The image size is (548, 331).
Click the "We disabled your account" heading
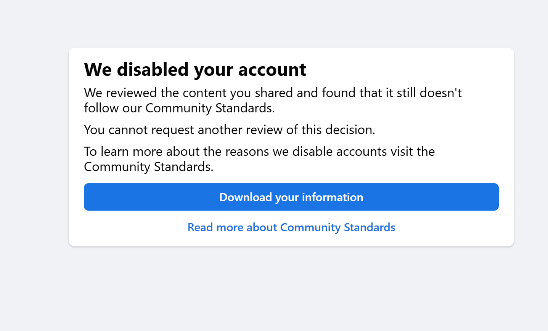(x=195, y=70)
